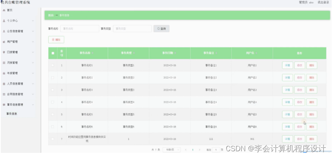Click the icon beside 年报管理

(4, 73)
